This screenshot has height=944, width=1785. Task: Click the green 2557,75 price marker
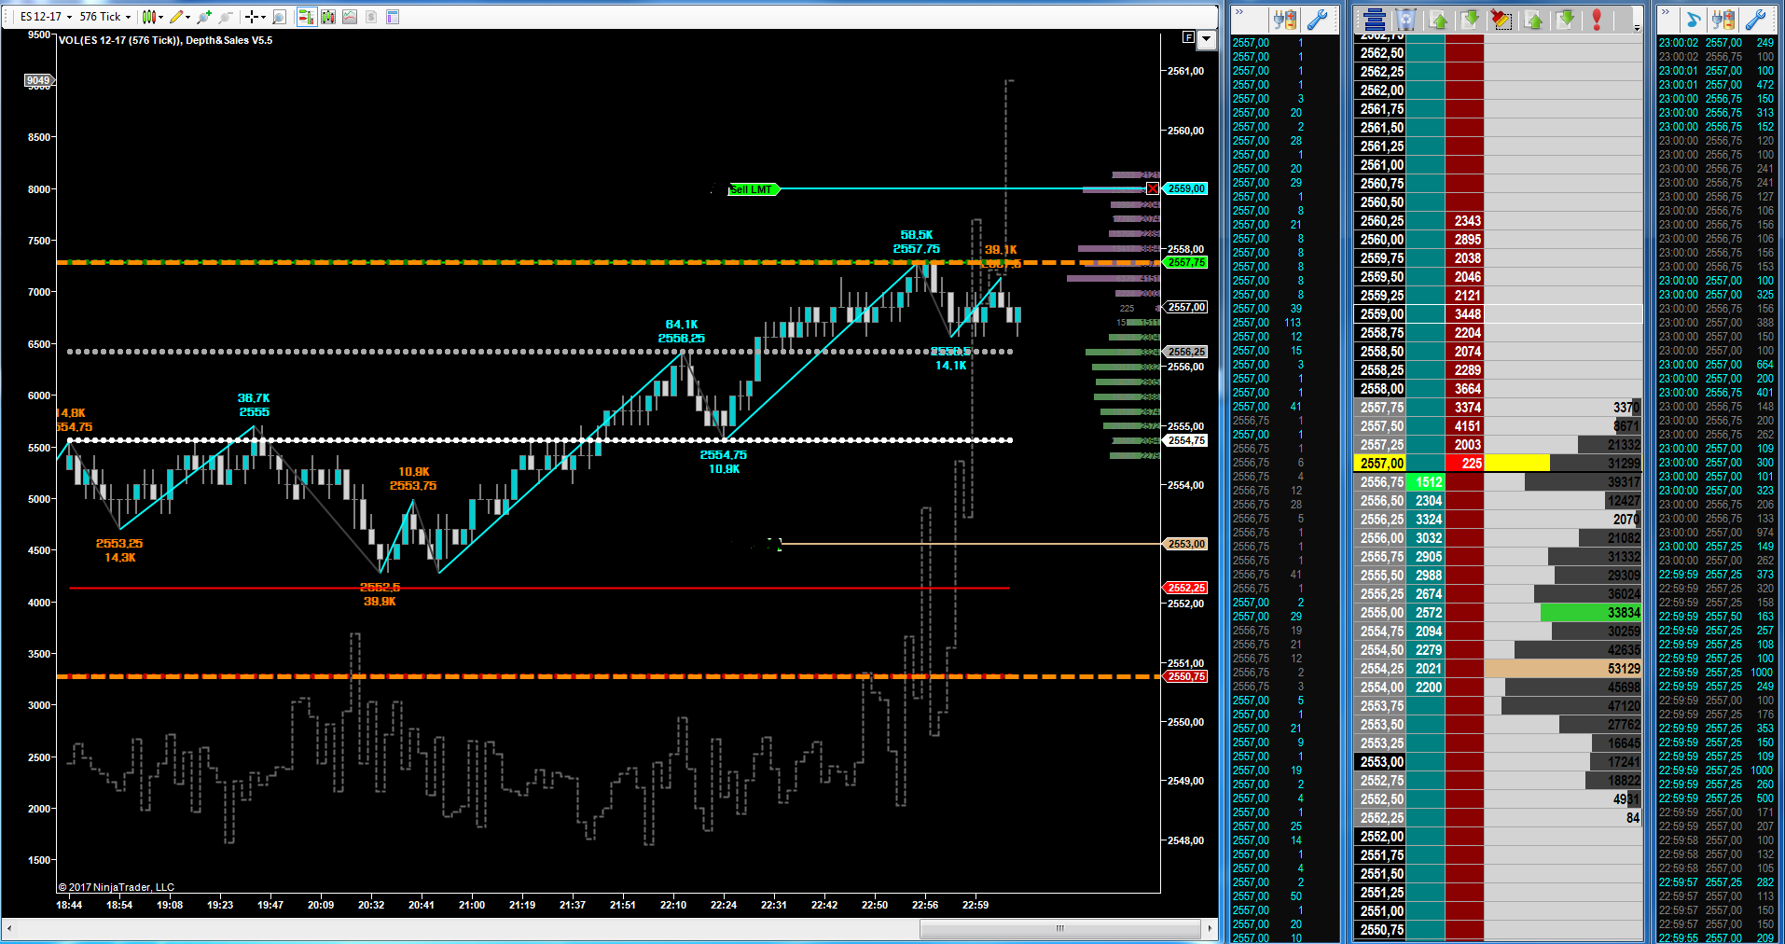pyautogui.click(x=1186, y=263)
